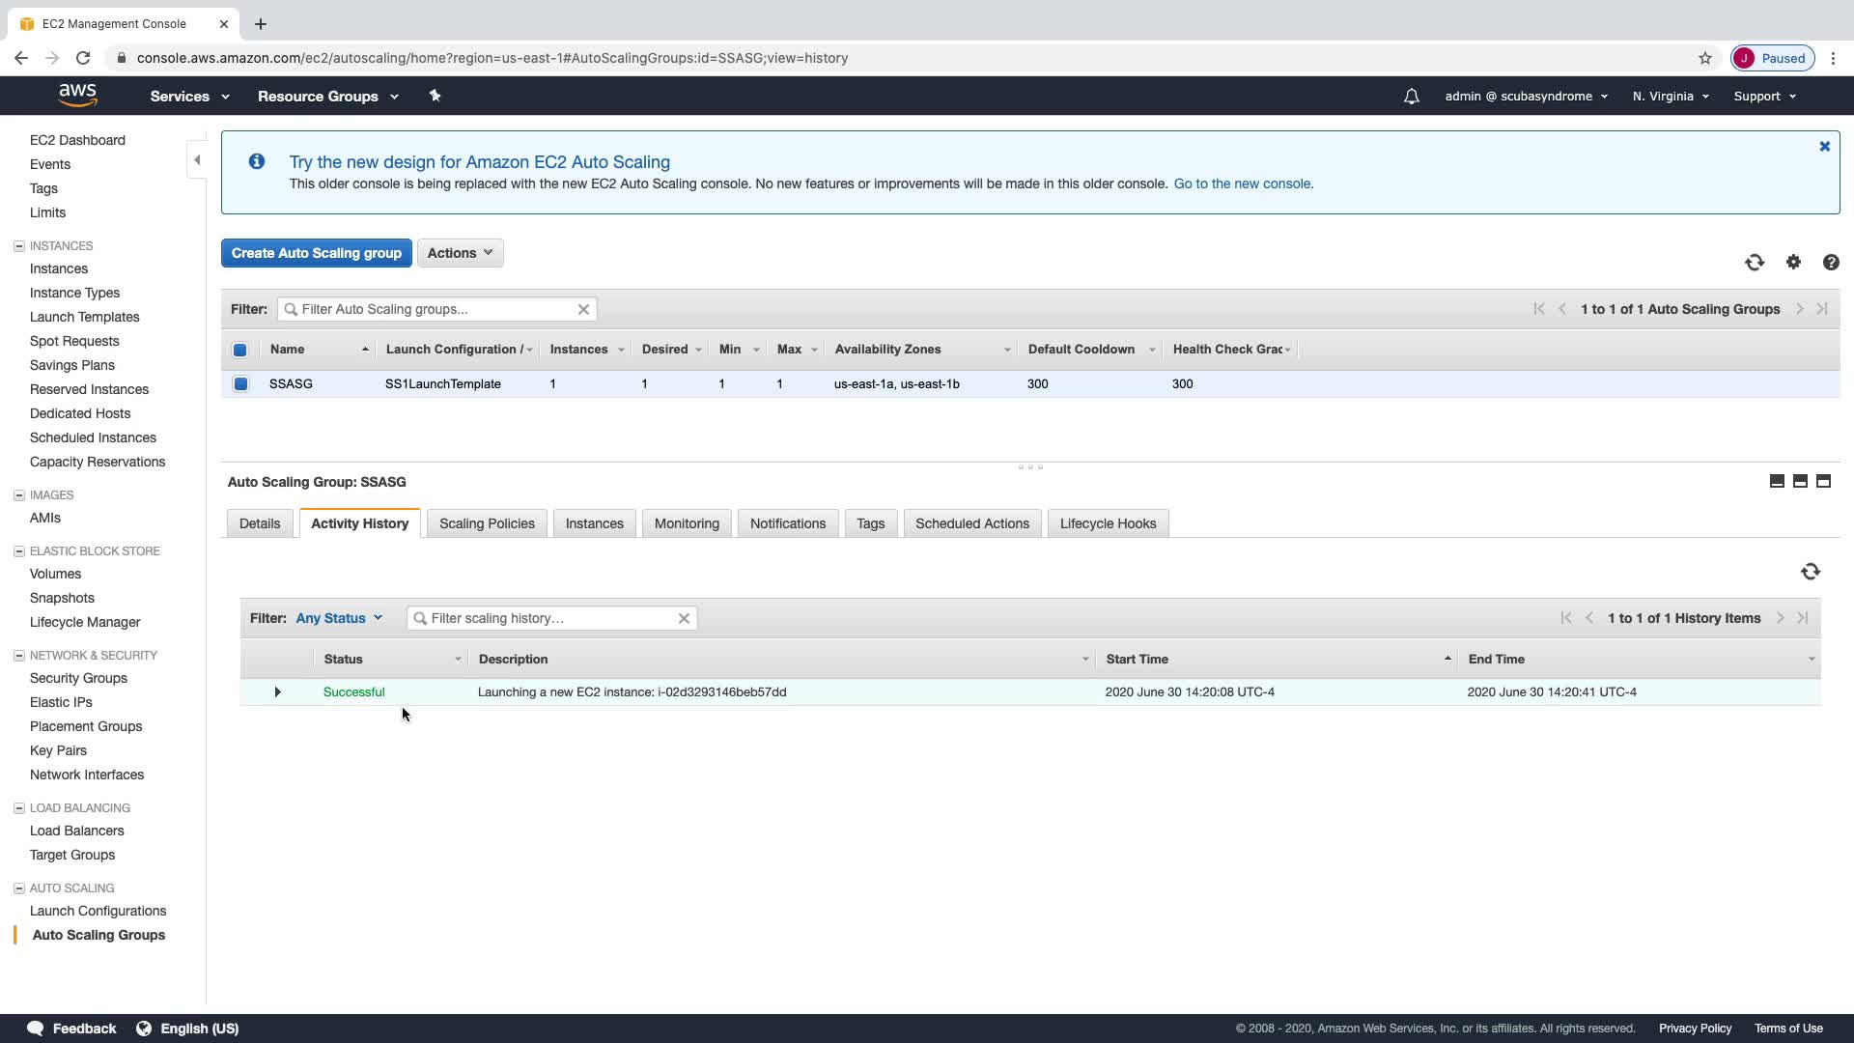This screenshot has height=1043, width=1854.
Task: Refresh the Auto Scaling groups list
Action: pos(1755,263)
